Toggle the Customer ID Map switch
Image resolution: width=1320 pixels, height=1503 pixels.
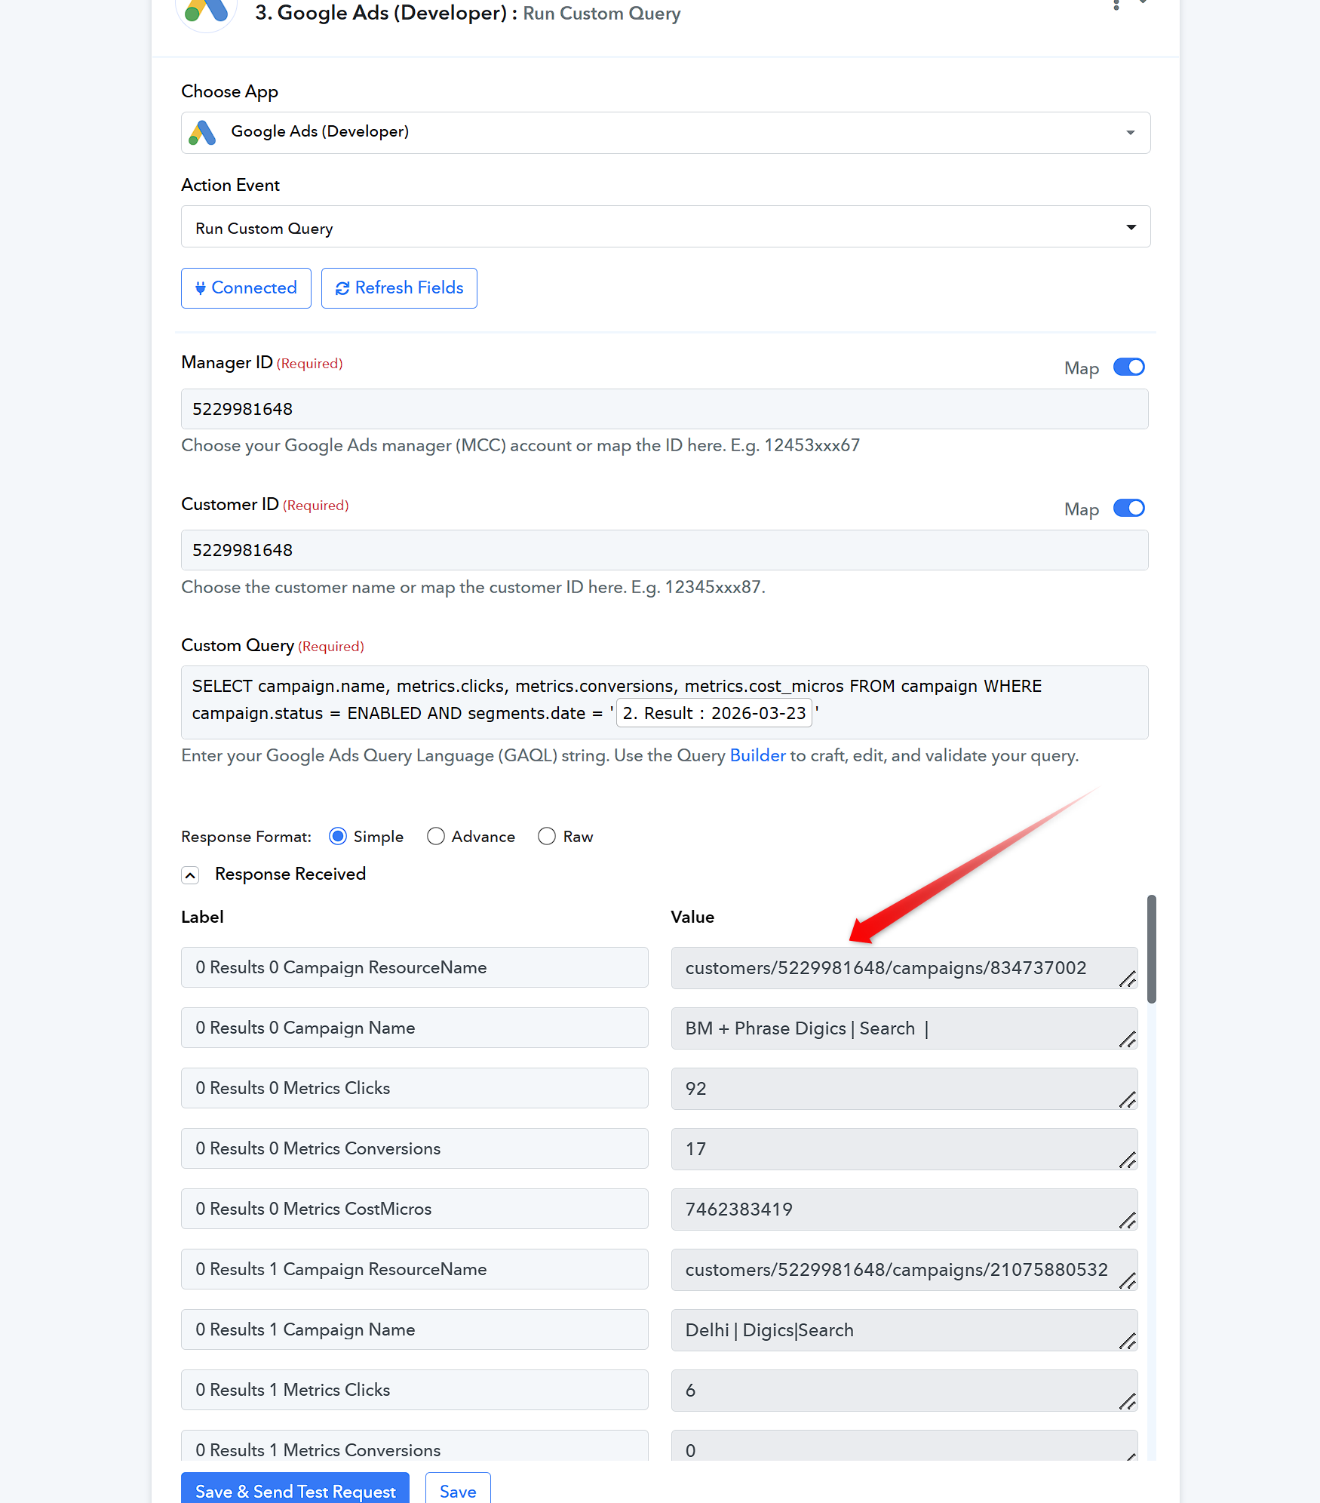(x=1129, y=509)
